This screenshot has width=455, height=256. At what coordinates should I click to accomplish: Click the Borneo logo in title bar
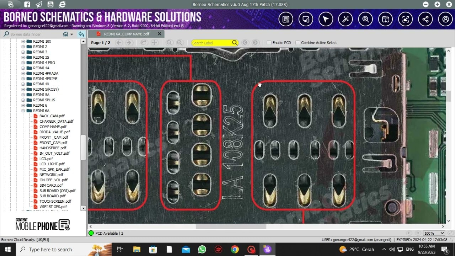coord(11,5)
